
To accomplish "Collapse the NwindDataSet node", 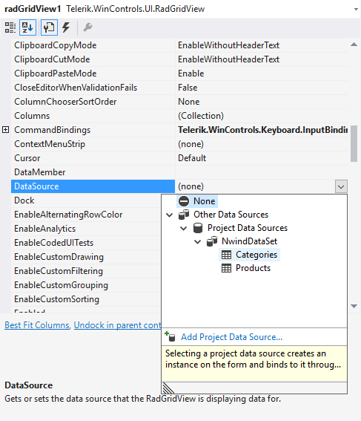I will (x=197, y=241).
